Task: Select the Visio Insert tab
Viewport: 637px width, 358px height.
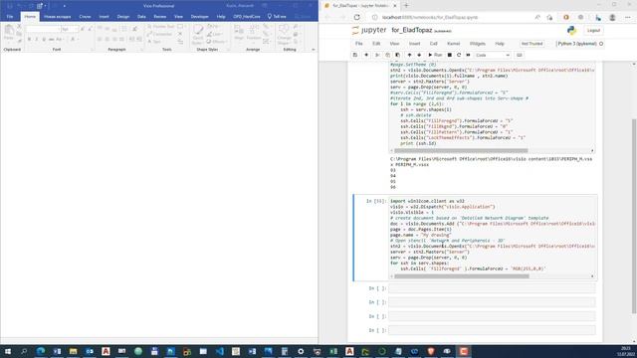Action: point(104,17)
